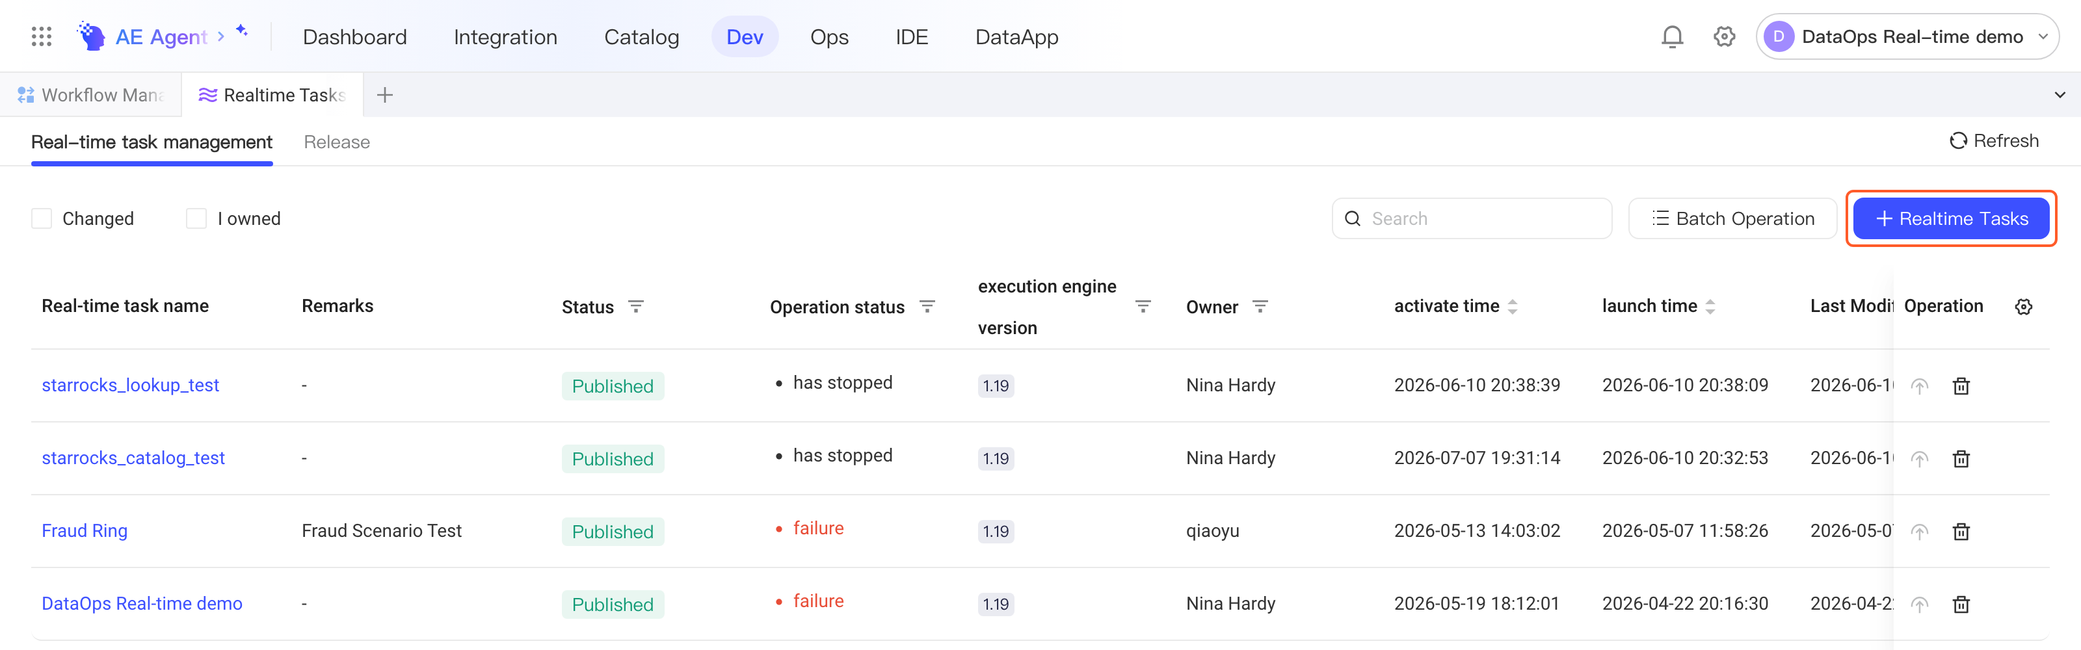Image resolution: width=2081 pixels, height=650 pixels.
Task: Add a new tab with the plus icon
Action: coord(384,96)
